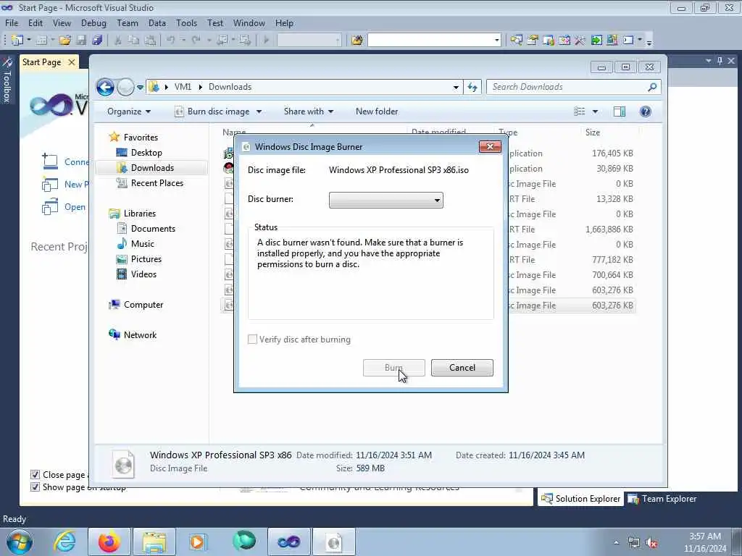This screenshot has width=742, height=556.
Task: Open the change view dropdown arrow
Action: [595, 111]
